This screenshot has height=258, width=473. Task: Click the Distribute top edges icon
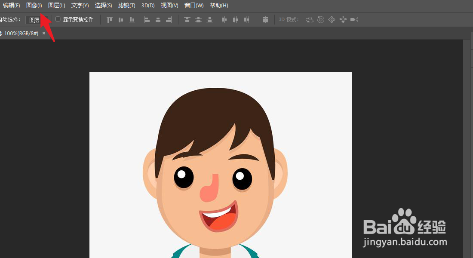187,20
